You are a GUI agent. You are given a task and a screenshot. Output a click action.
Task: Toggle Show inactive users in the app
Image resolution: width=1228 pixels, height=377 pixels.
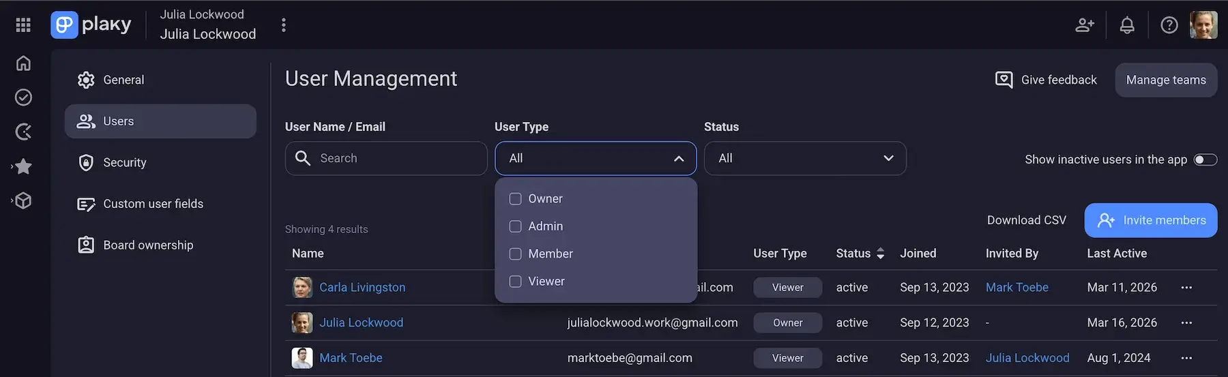pyautogui.click(x=1205, y=160)
